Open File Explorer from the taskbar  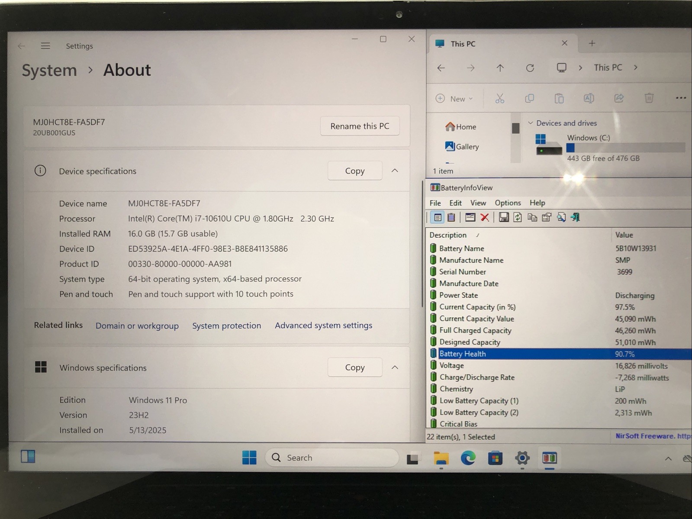tap(441, 458)
